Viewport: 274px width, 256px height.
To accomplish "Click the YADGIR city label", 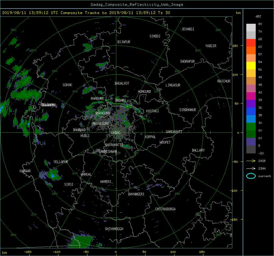I will click(211, 46).
